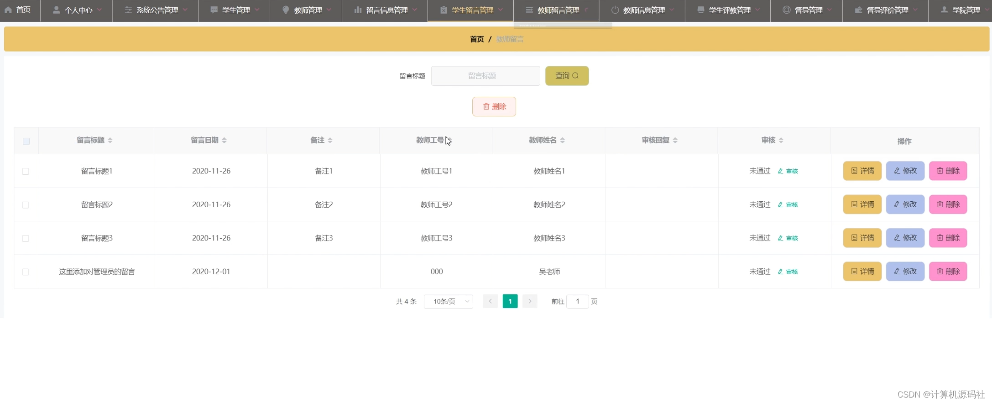The height and width of the screenshot is (403, 992).
Task: Expand the 教师管理 menu chevron
Action: [329, 10]
